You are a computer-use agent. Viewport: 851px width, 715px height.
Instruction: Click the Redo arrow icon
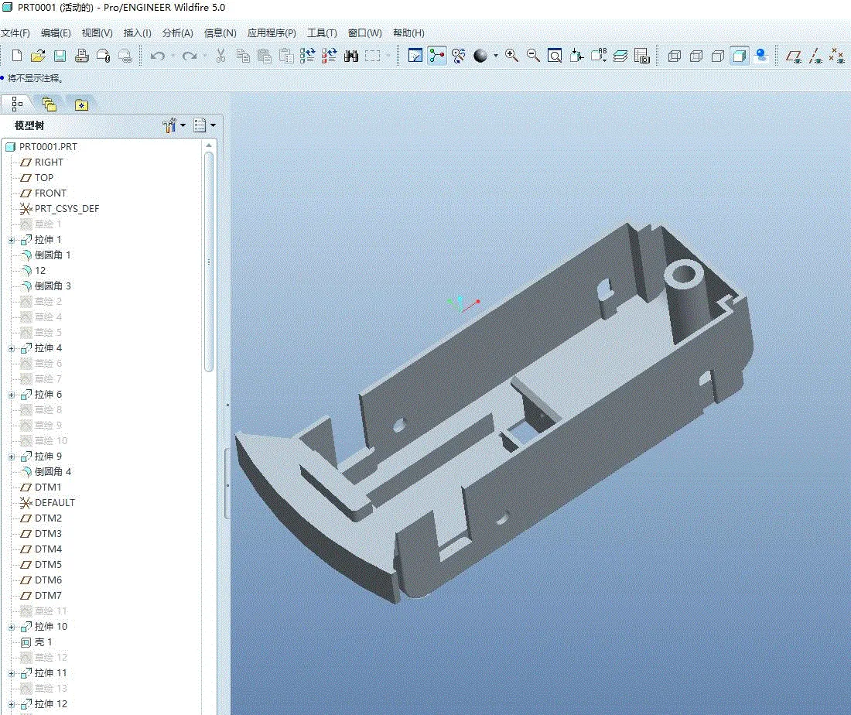189,56
